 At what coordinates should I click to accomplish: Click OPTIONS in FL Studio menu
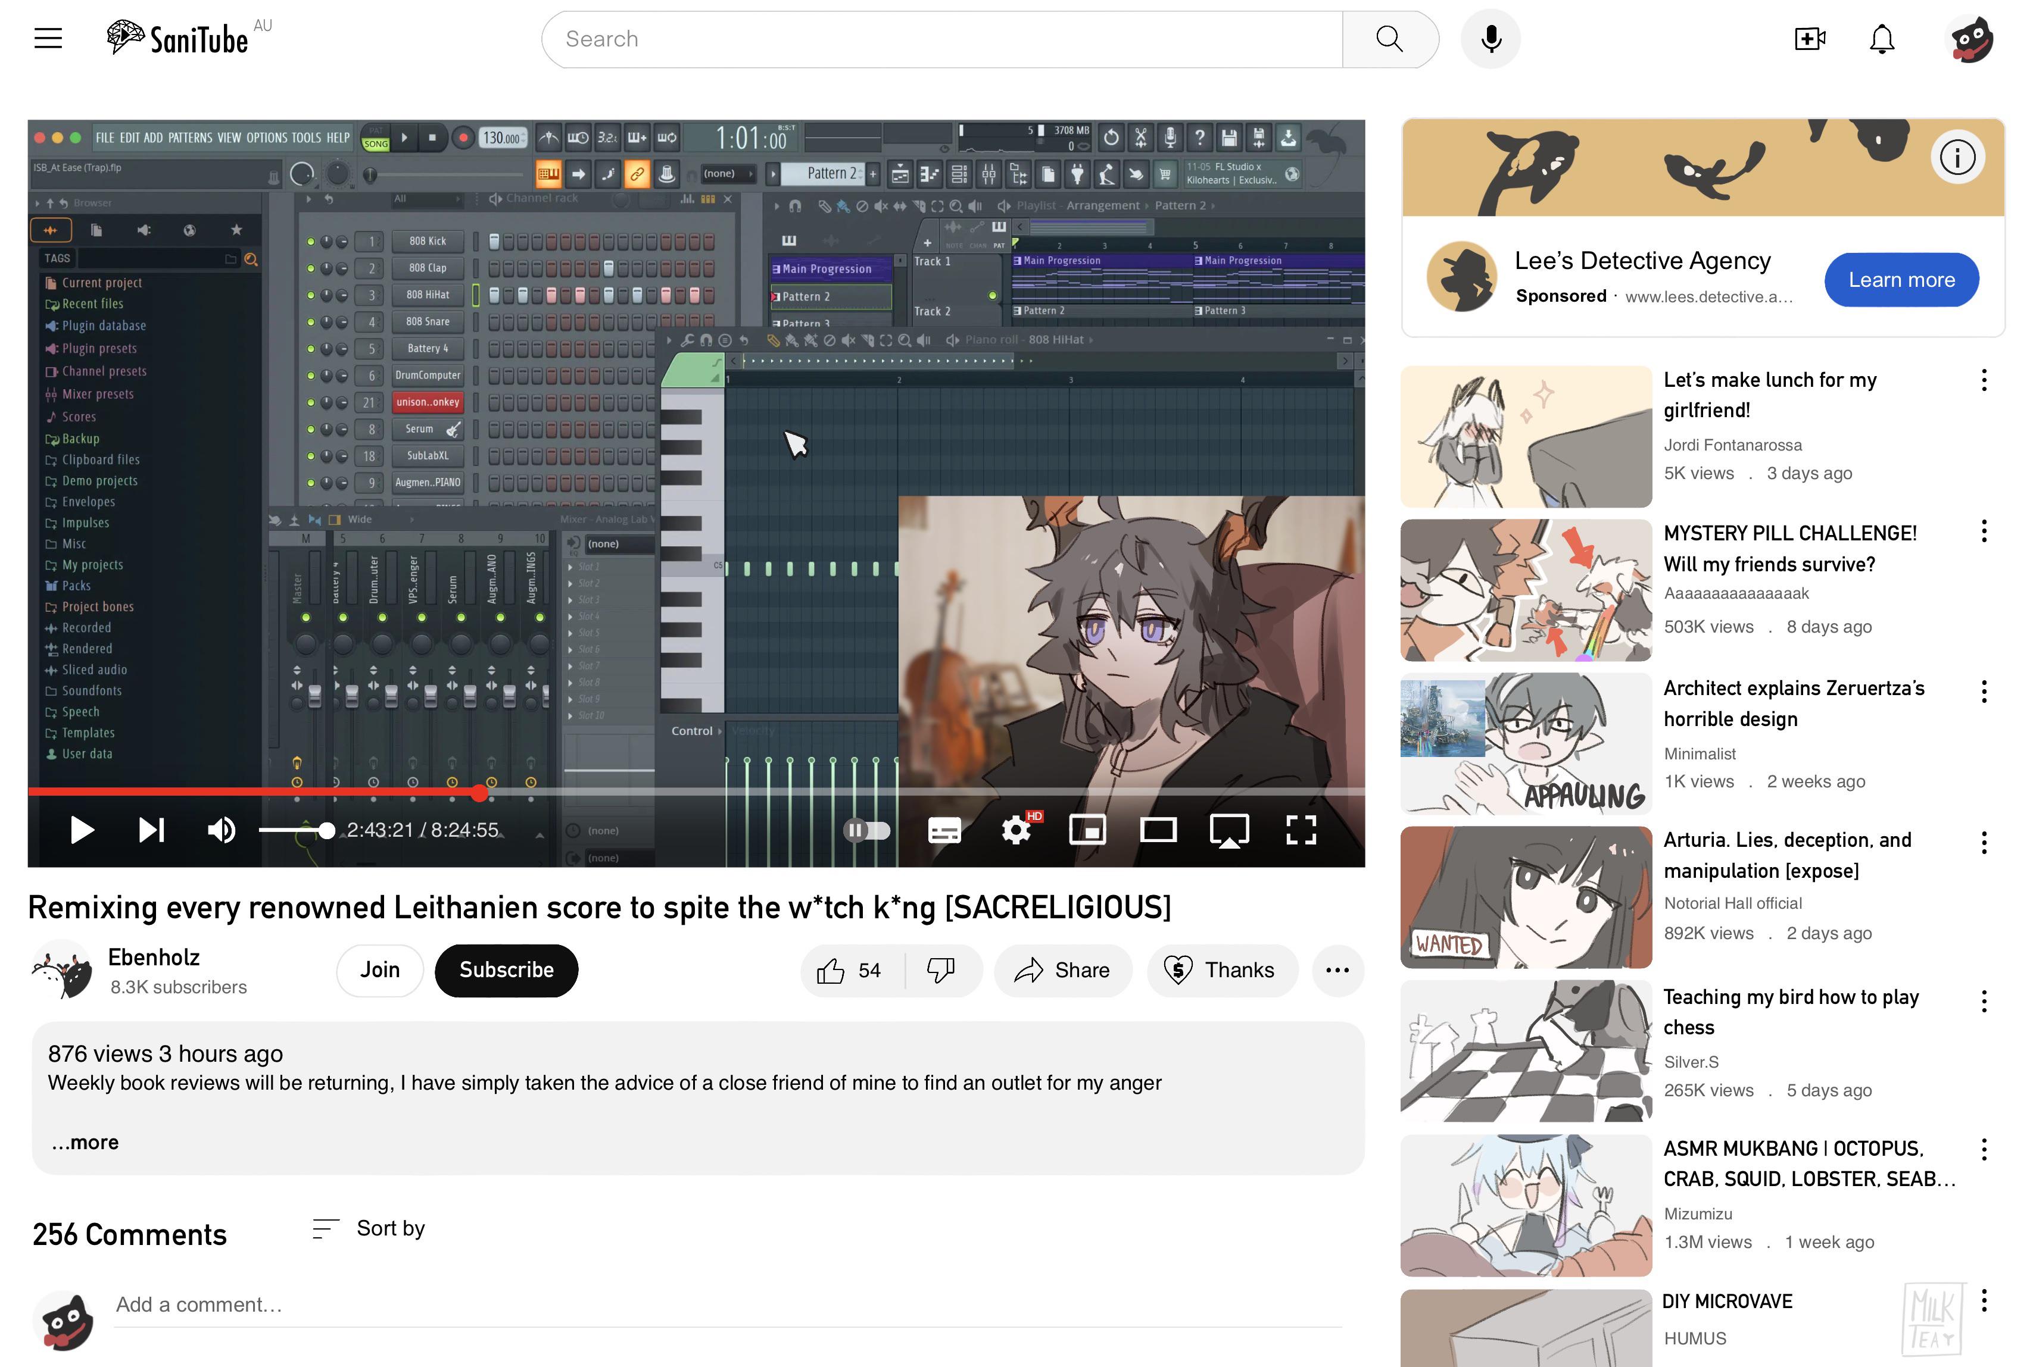pos(267,137)
